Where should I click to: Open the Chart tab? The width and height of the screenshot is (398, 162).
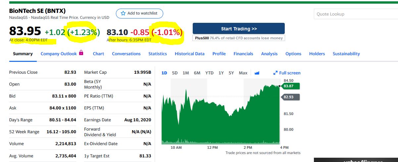point(98,54)
